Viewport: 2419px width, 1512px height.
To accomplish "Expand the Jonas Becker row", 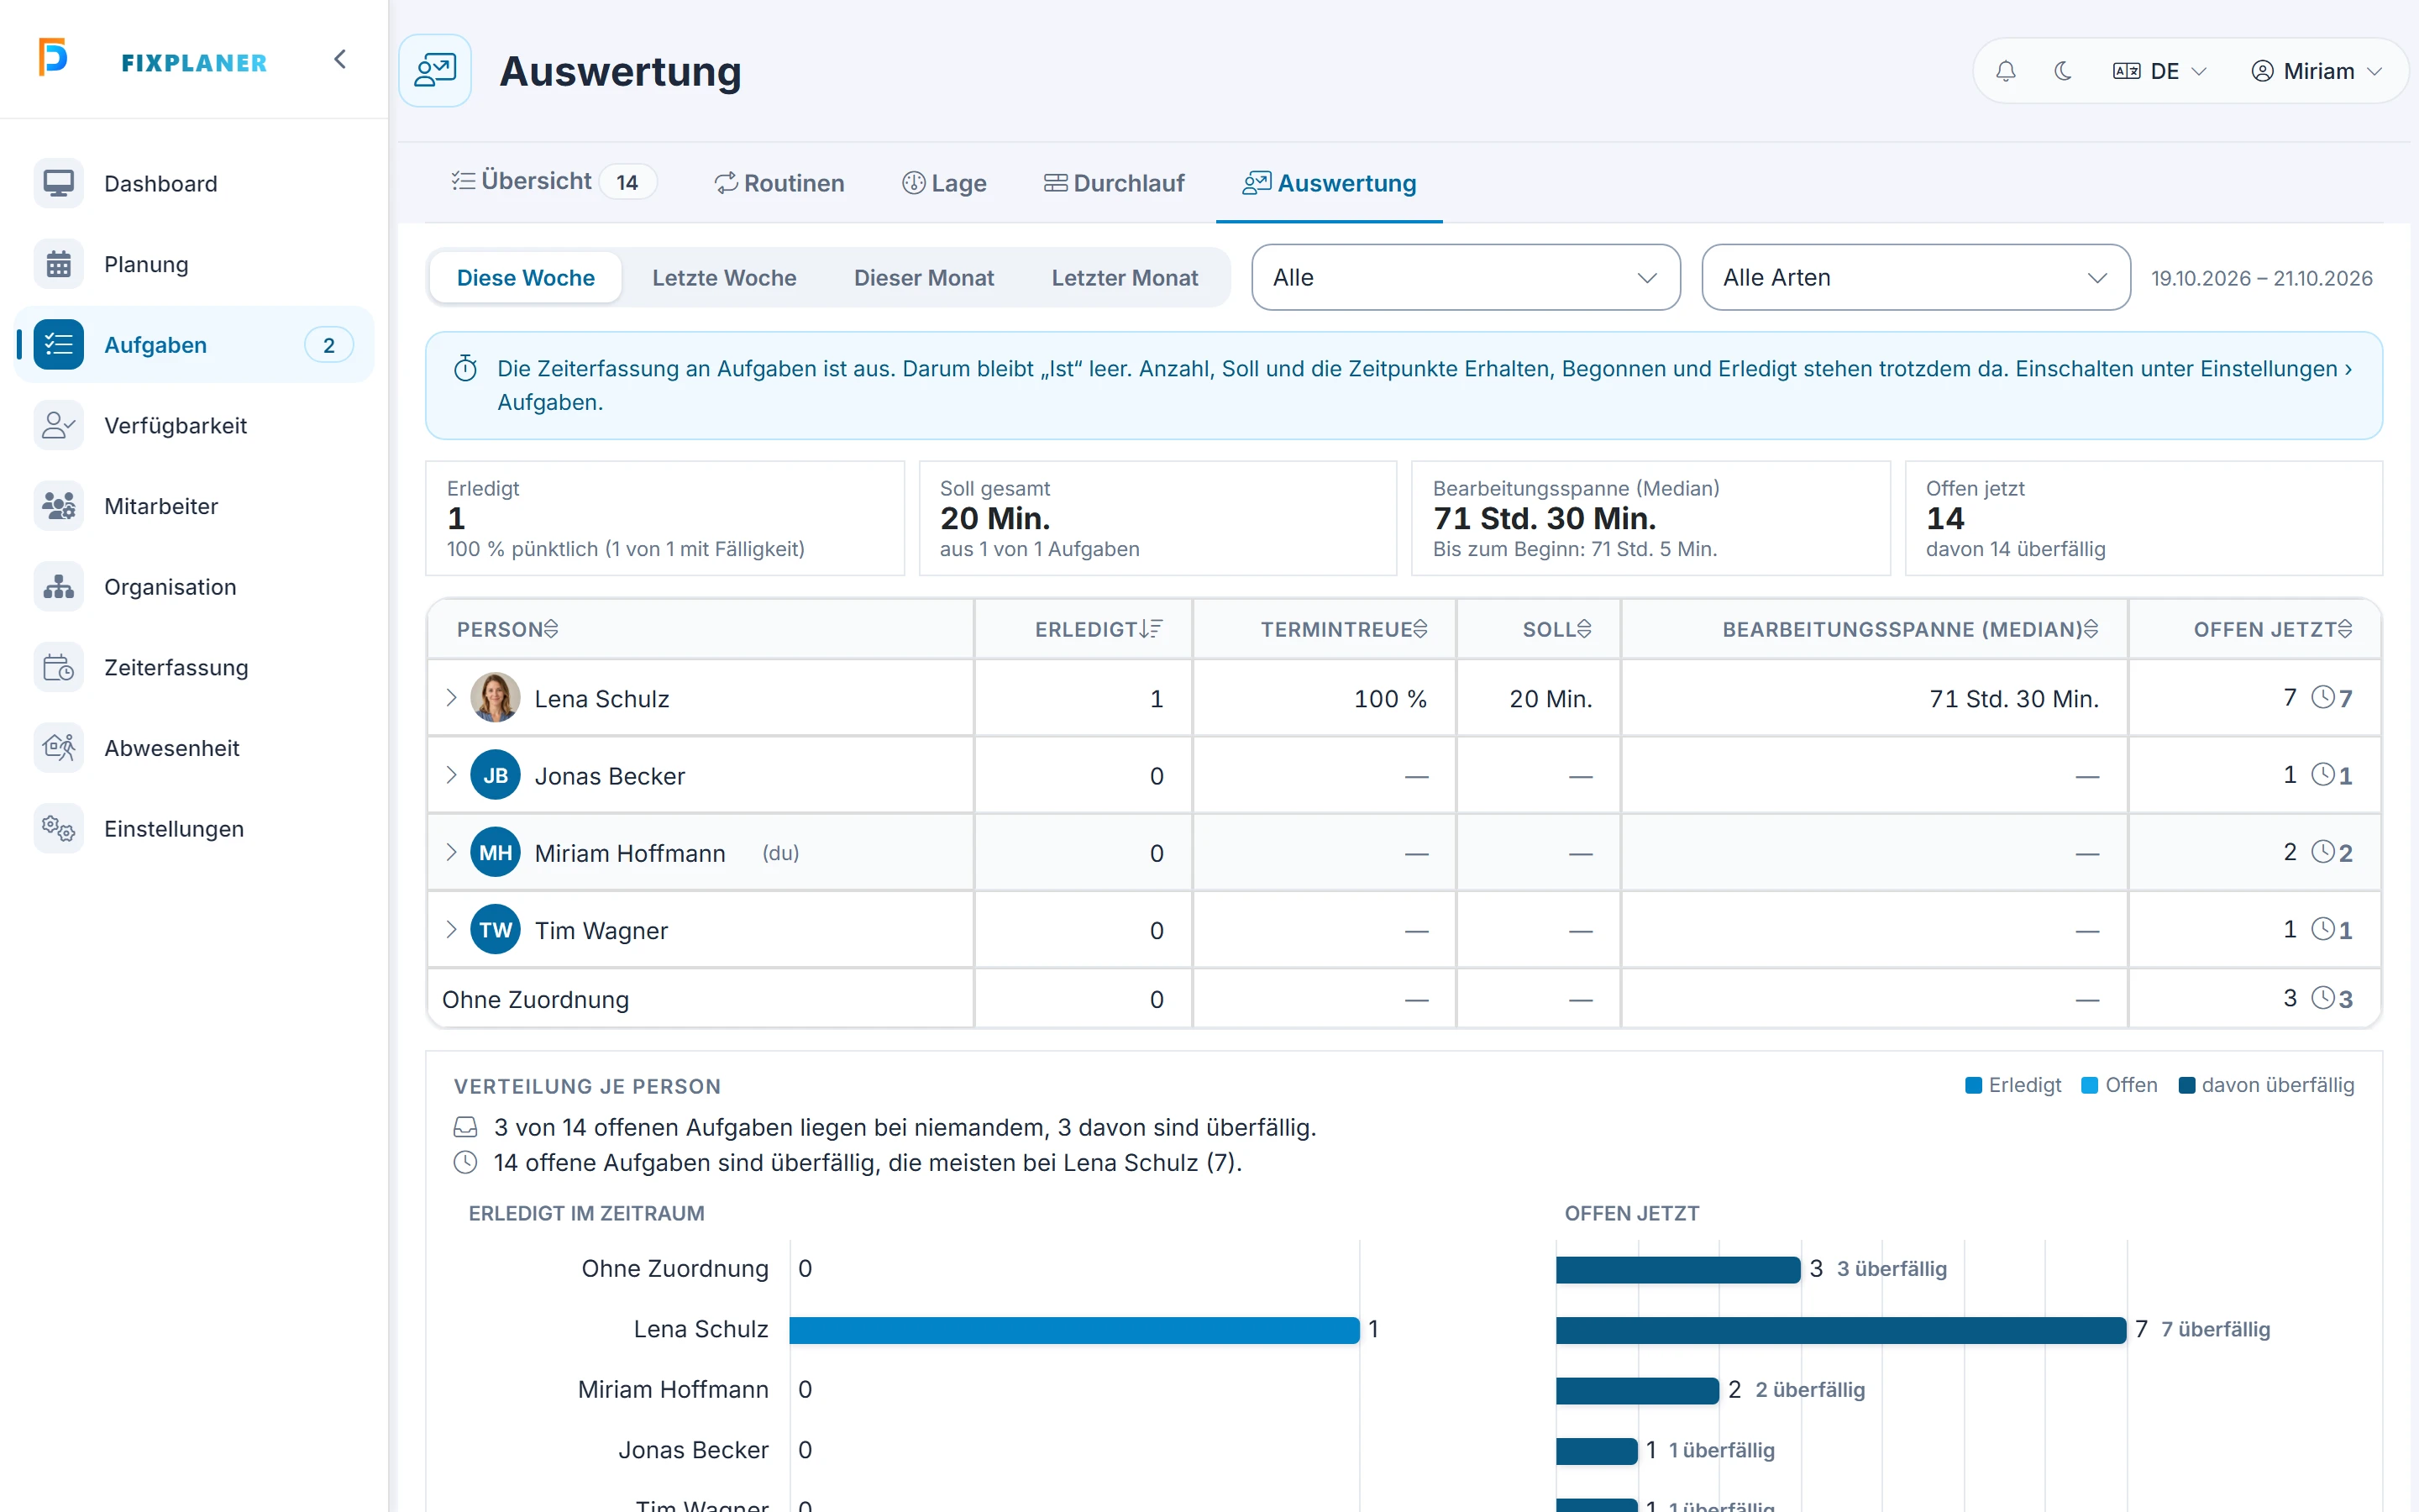I will pos(451,775).
